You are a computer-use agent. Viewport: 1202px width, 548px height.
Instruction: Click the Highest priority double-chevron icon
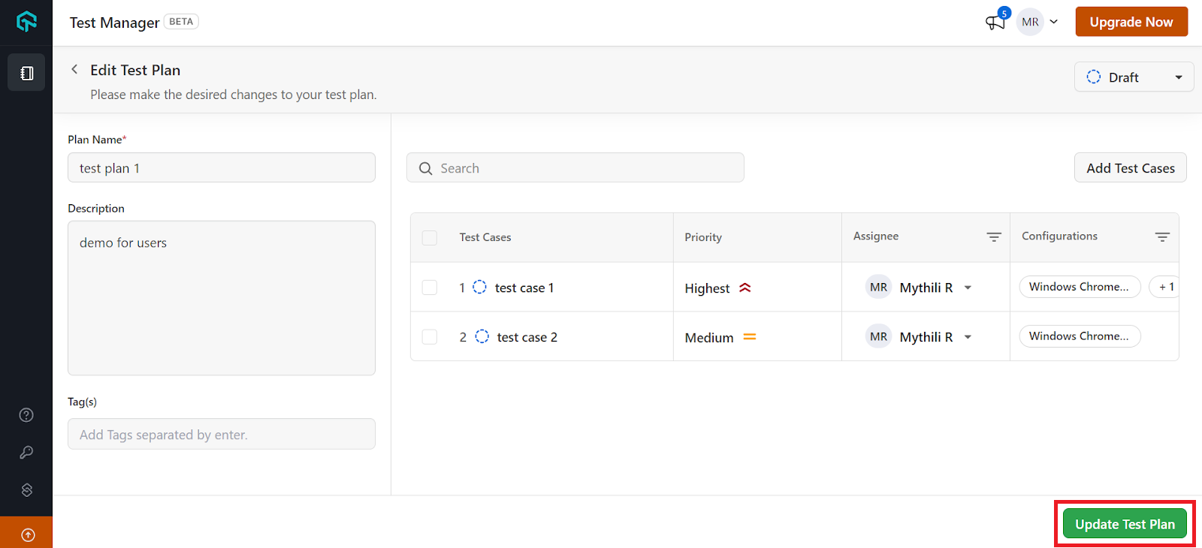pyautogui.click(x=745, y=288)
